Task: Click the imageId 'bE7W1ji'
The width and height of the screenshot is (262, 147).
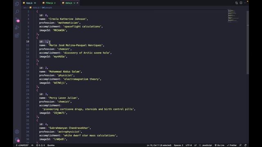Action: (59, 83)
